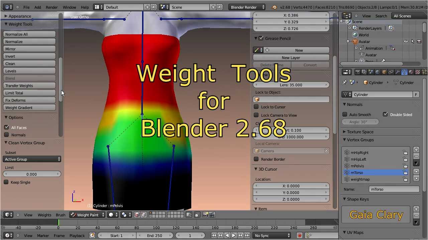
Task: Open the Weight Paint mode dropdown
Action: click(x=88, y=215)
